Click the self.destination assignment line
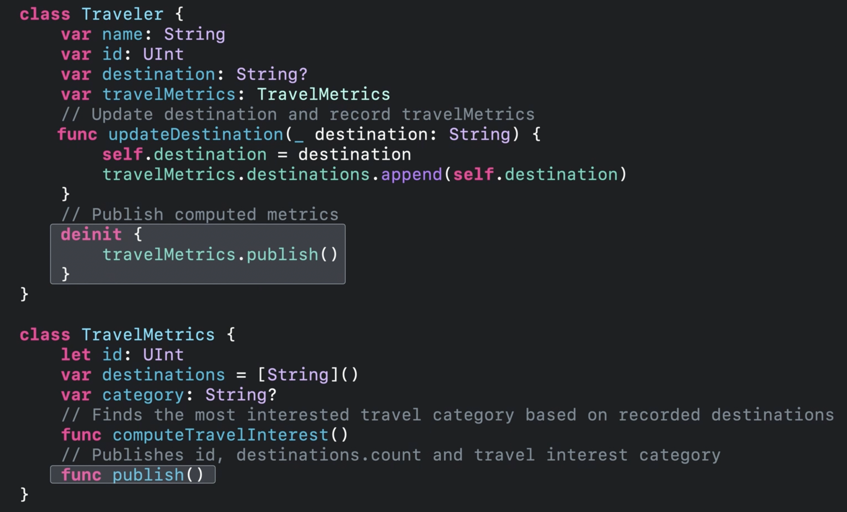847x512 pixels. point(256,154)
